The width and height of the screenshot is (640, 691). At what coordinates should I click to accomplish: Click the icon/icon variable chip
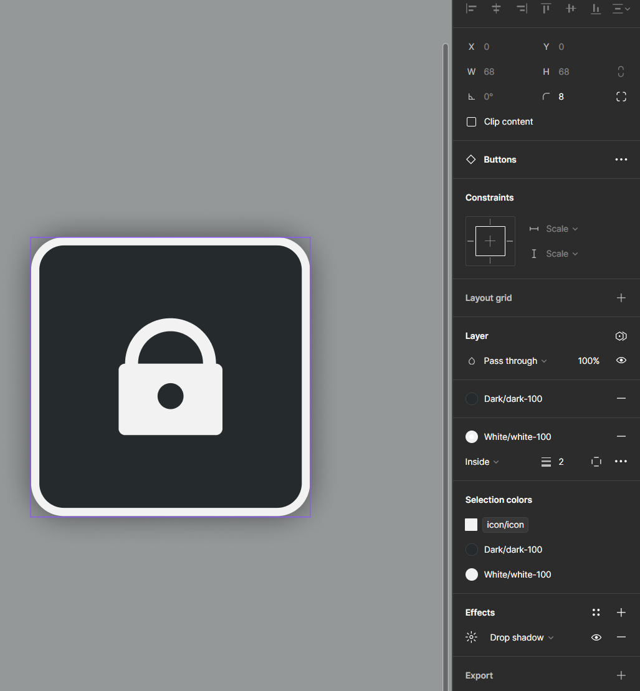[505, 525]
